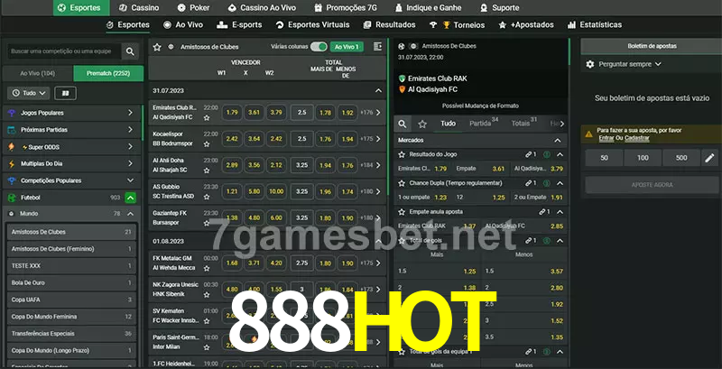Viewport: 722px width, 369px height.
Task: Click the Próximas Partidas calendar icon
Action: [12, 130]
